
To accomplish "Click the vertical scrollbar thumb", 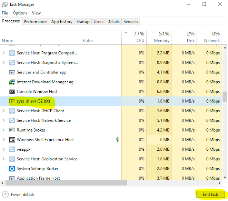I will pyautogui.click(x=225, y=97).
